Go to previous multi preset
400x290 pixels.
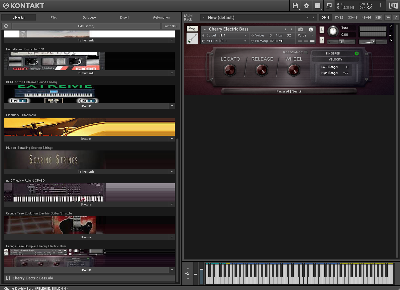(308, 18)
